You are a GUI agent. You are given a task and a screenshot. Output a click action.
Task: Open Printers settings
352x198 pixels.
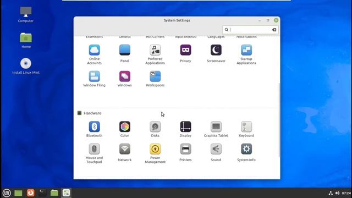[185, 152]
